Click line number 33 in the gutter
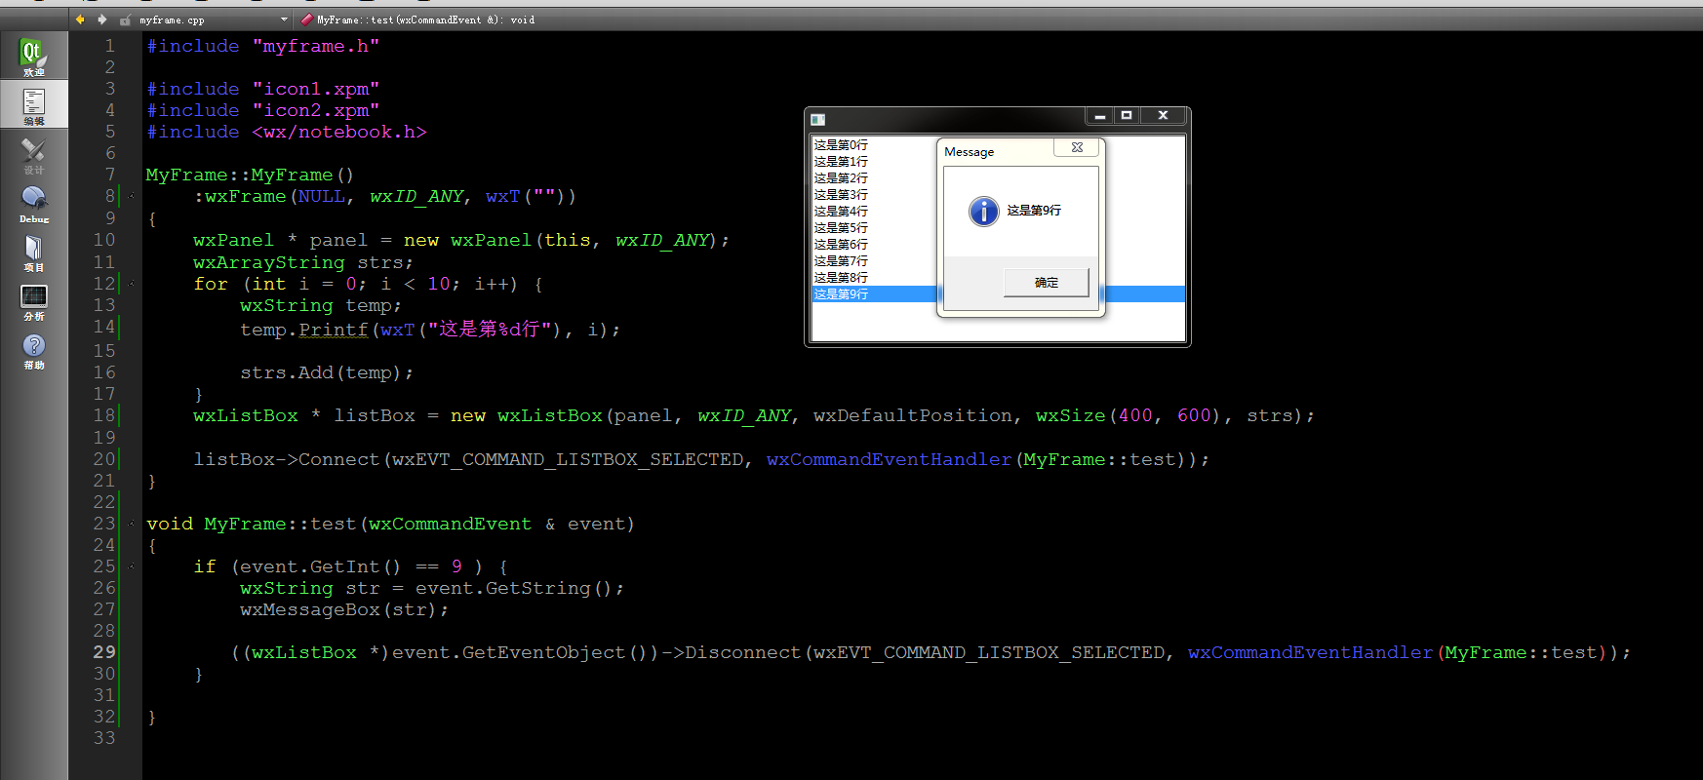This screenshot has width=1703, height=780. [104, 738]
